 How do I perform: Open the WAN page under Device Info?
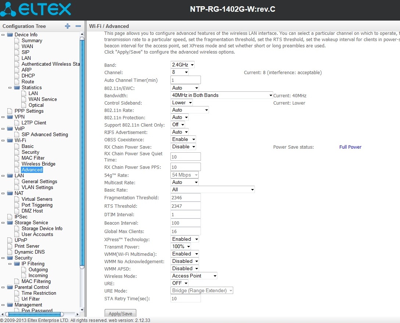tap(27, 46)
